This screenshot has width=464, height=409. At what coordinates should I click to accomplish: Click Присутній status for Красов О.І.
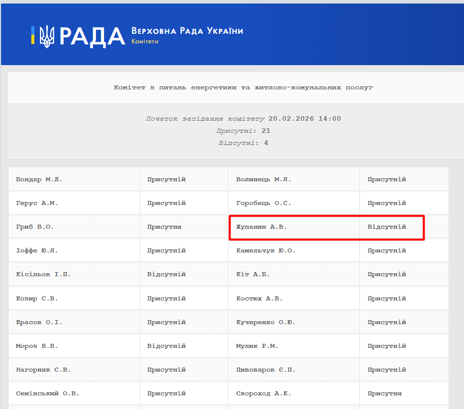[166, 322]
